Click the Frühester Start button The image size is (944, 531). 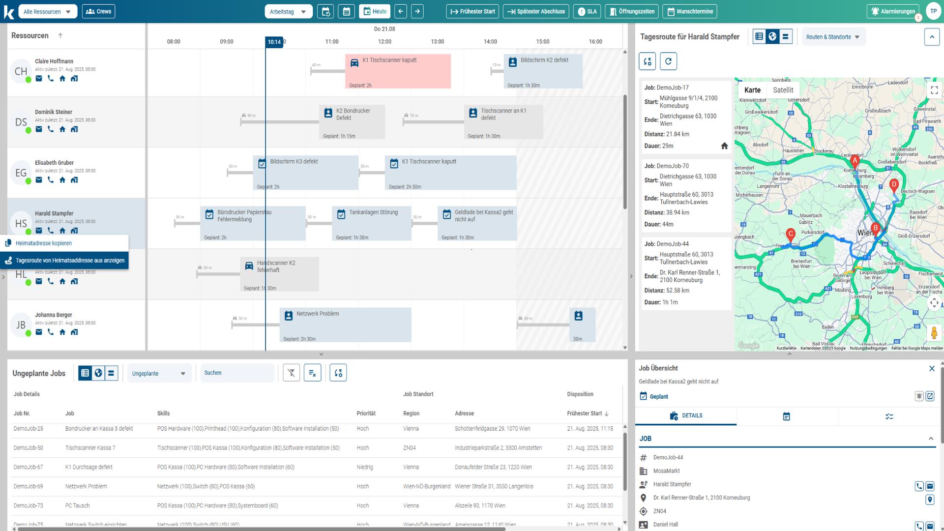click(x=472, y=11)
